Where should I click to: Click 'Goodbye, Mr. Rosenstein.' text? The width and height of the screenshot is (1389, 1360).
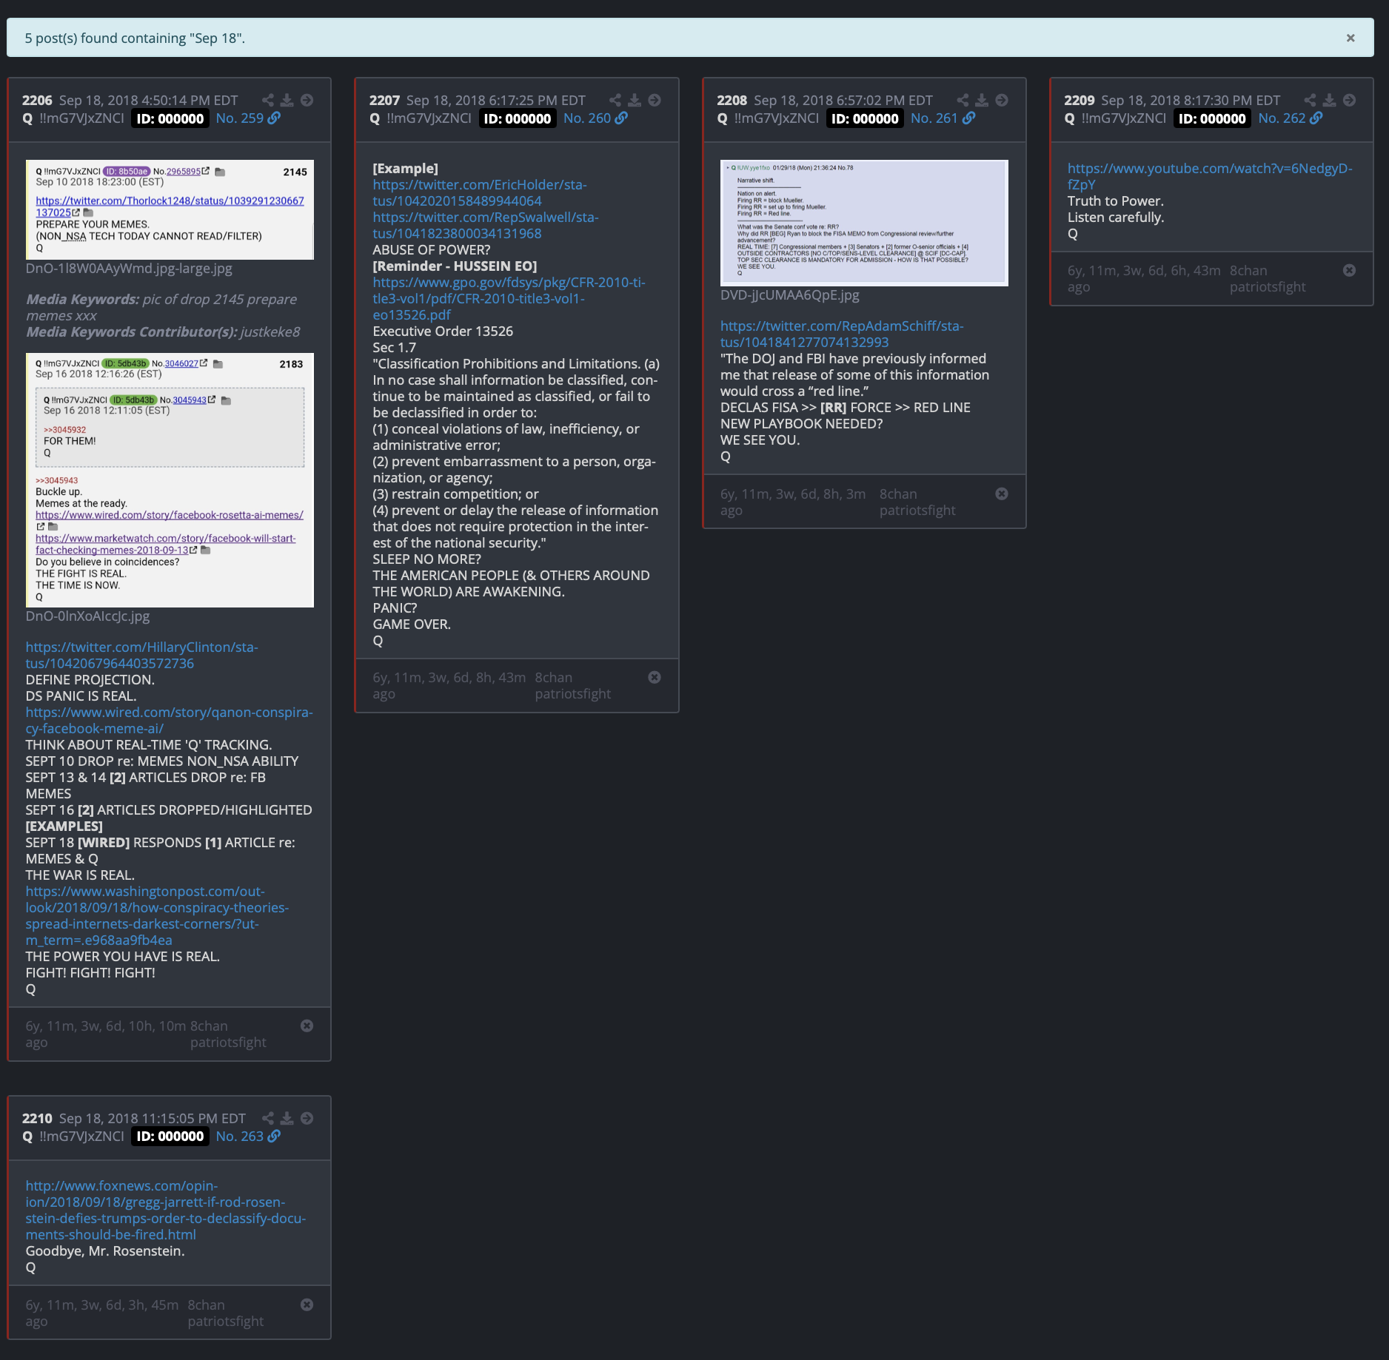(105, 1250)
